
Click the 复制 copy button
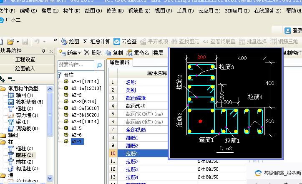[x=114, y=53]
